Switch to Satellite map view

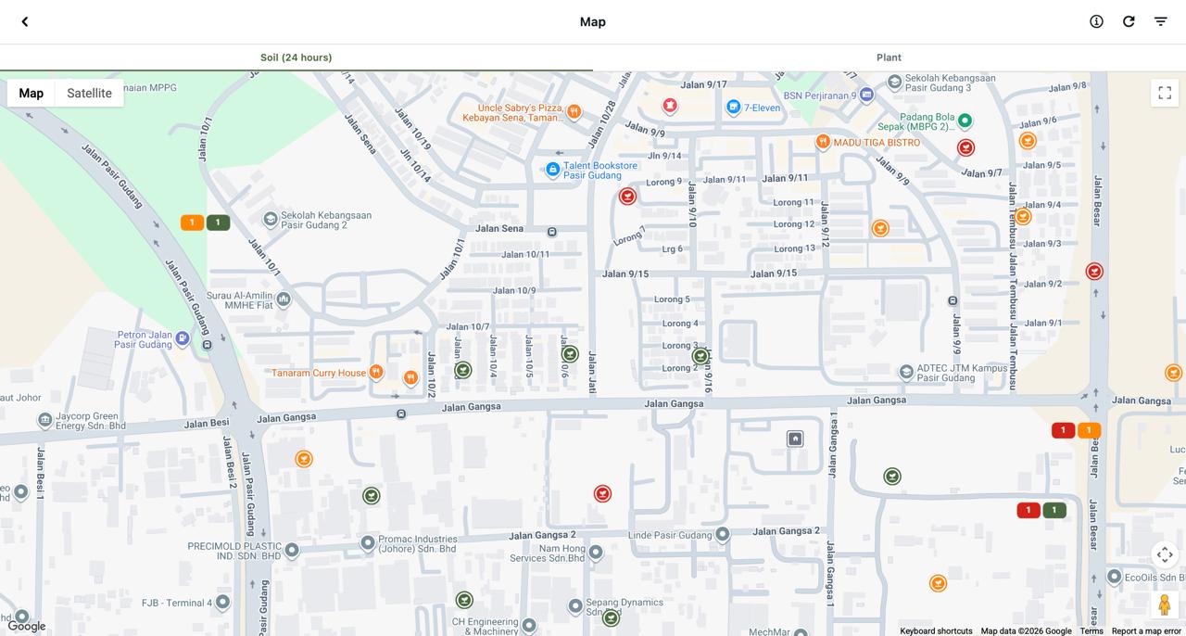pyautogui.click(x=89, y=93)
